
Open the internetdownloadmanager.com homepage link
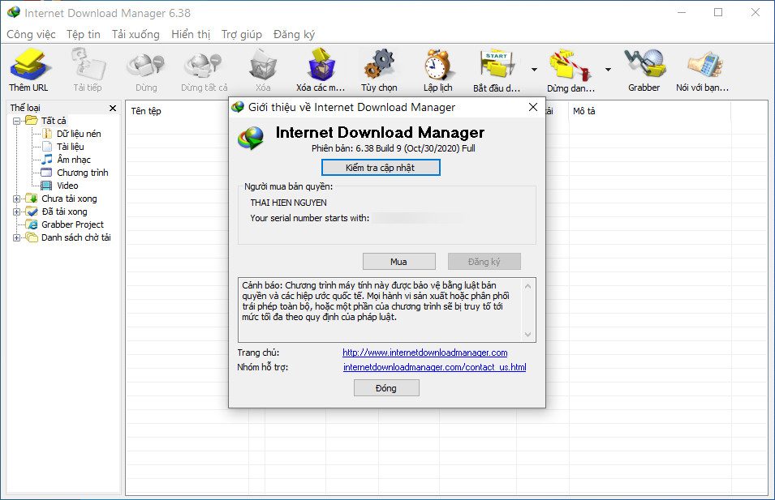coord(425,353)
